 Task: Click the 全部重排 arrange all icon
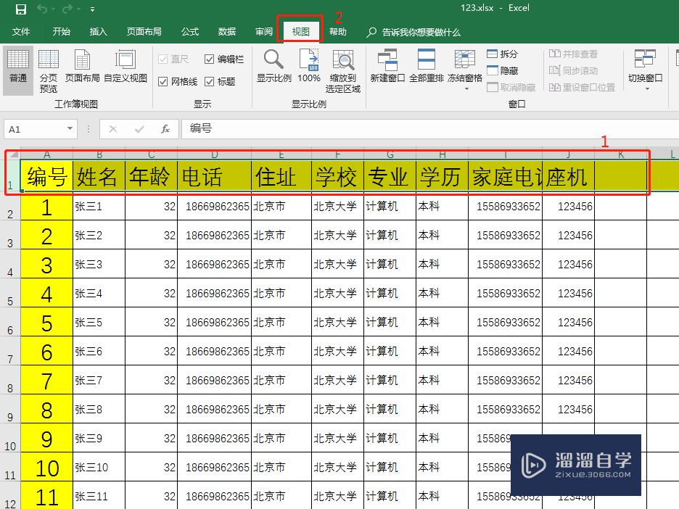[x=425, y=65]
